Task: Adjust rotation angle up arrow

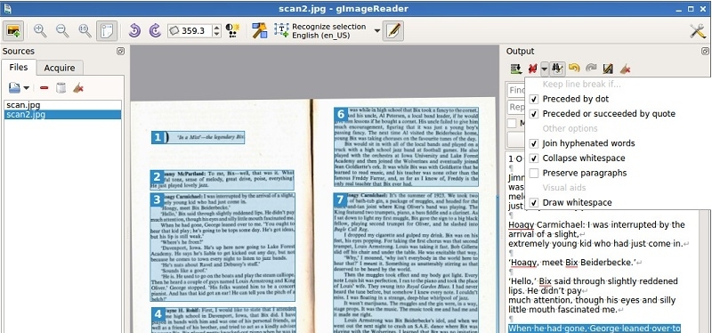Action: point(216,28)
